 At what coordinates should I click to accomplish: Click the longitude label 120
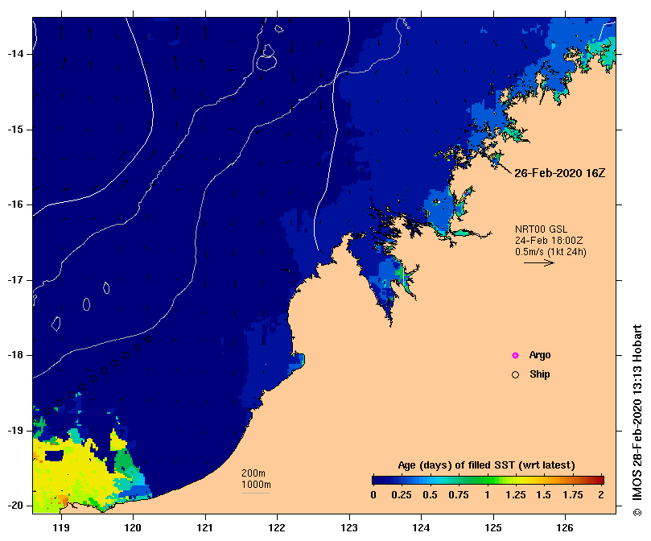134,528
